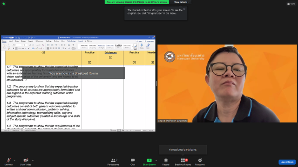Screen dimensions: 298x167
Task: Unmute the microphone in Zoom
Action: click(8, 162)
